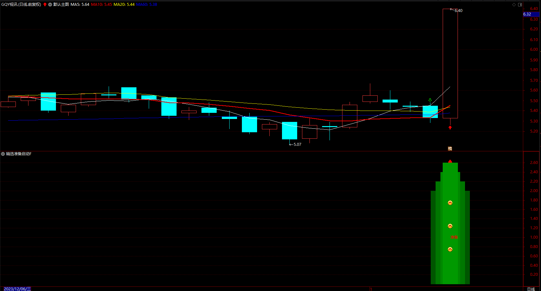This screenshot has height=291, width=541.
Task: Click the 6.00 price on the price axis
Action: (534, 49)
